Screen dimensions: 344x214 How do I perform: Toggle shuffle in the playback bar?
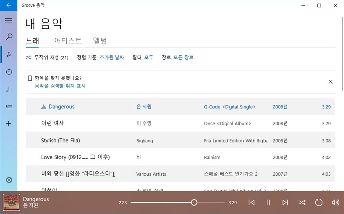[302, 203]
